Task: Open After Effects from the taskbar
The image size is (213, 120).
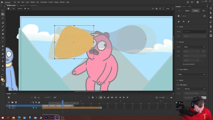Action: point(52,118)
